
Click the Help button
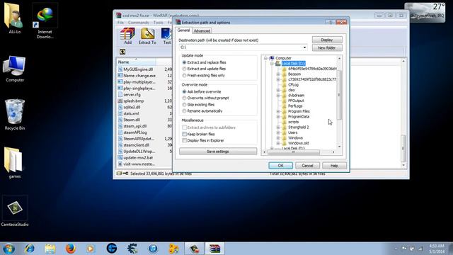[x=334, y=166]
